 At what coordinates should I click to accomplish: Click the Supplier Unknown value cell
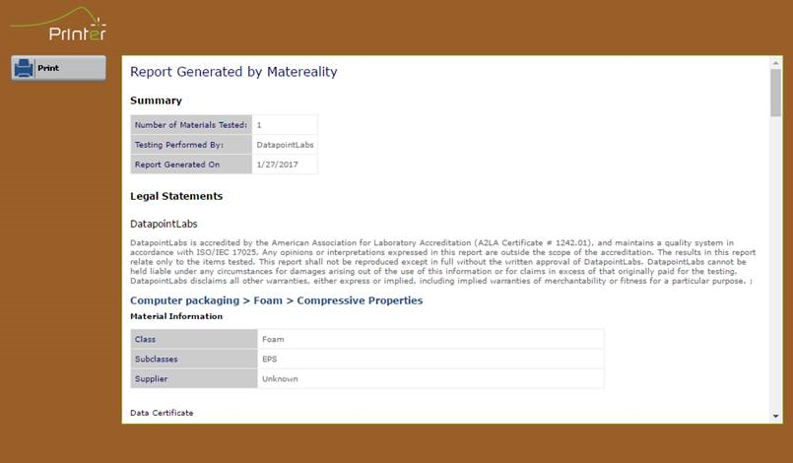coord(430,378)
